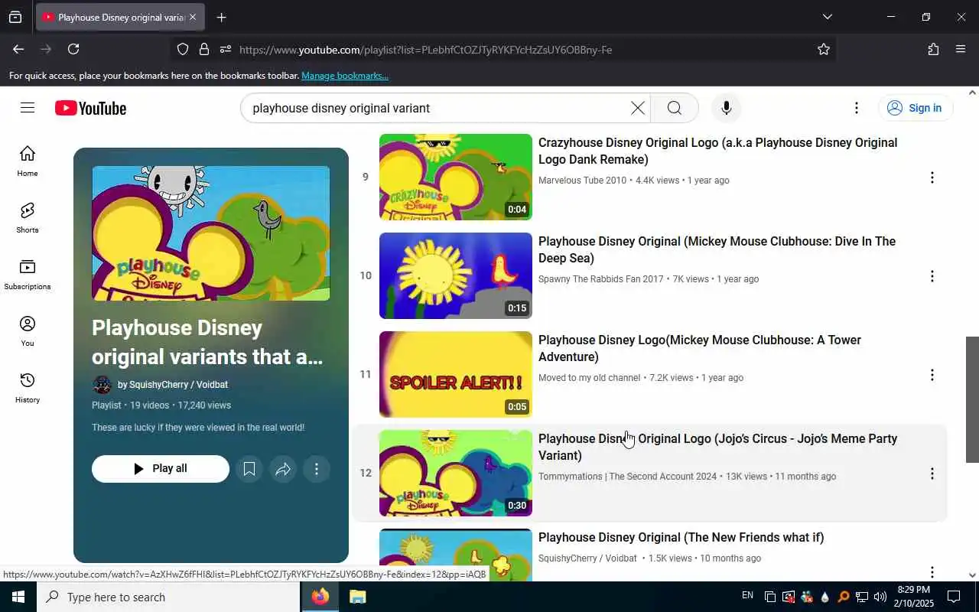Share the playlist with arrow icon

[x=283, y=469]
